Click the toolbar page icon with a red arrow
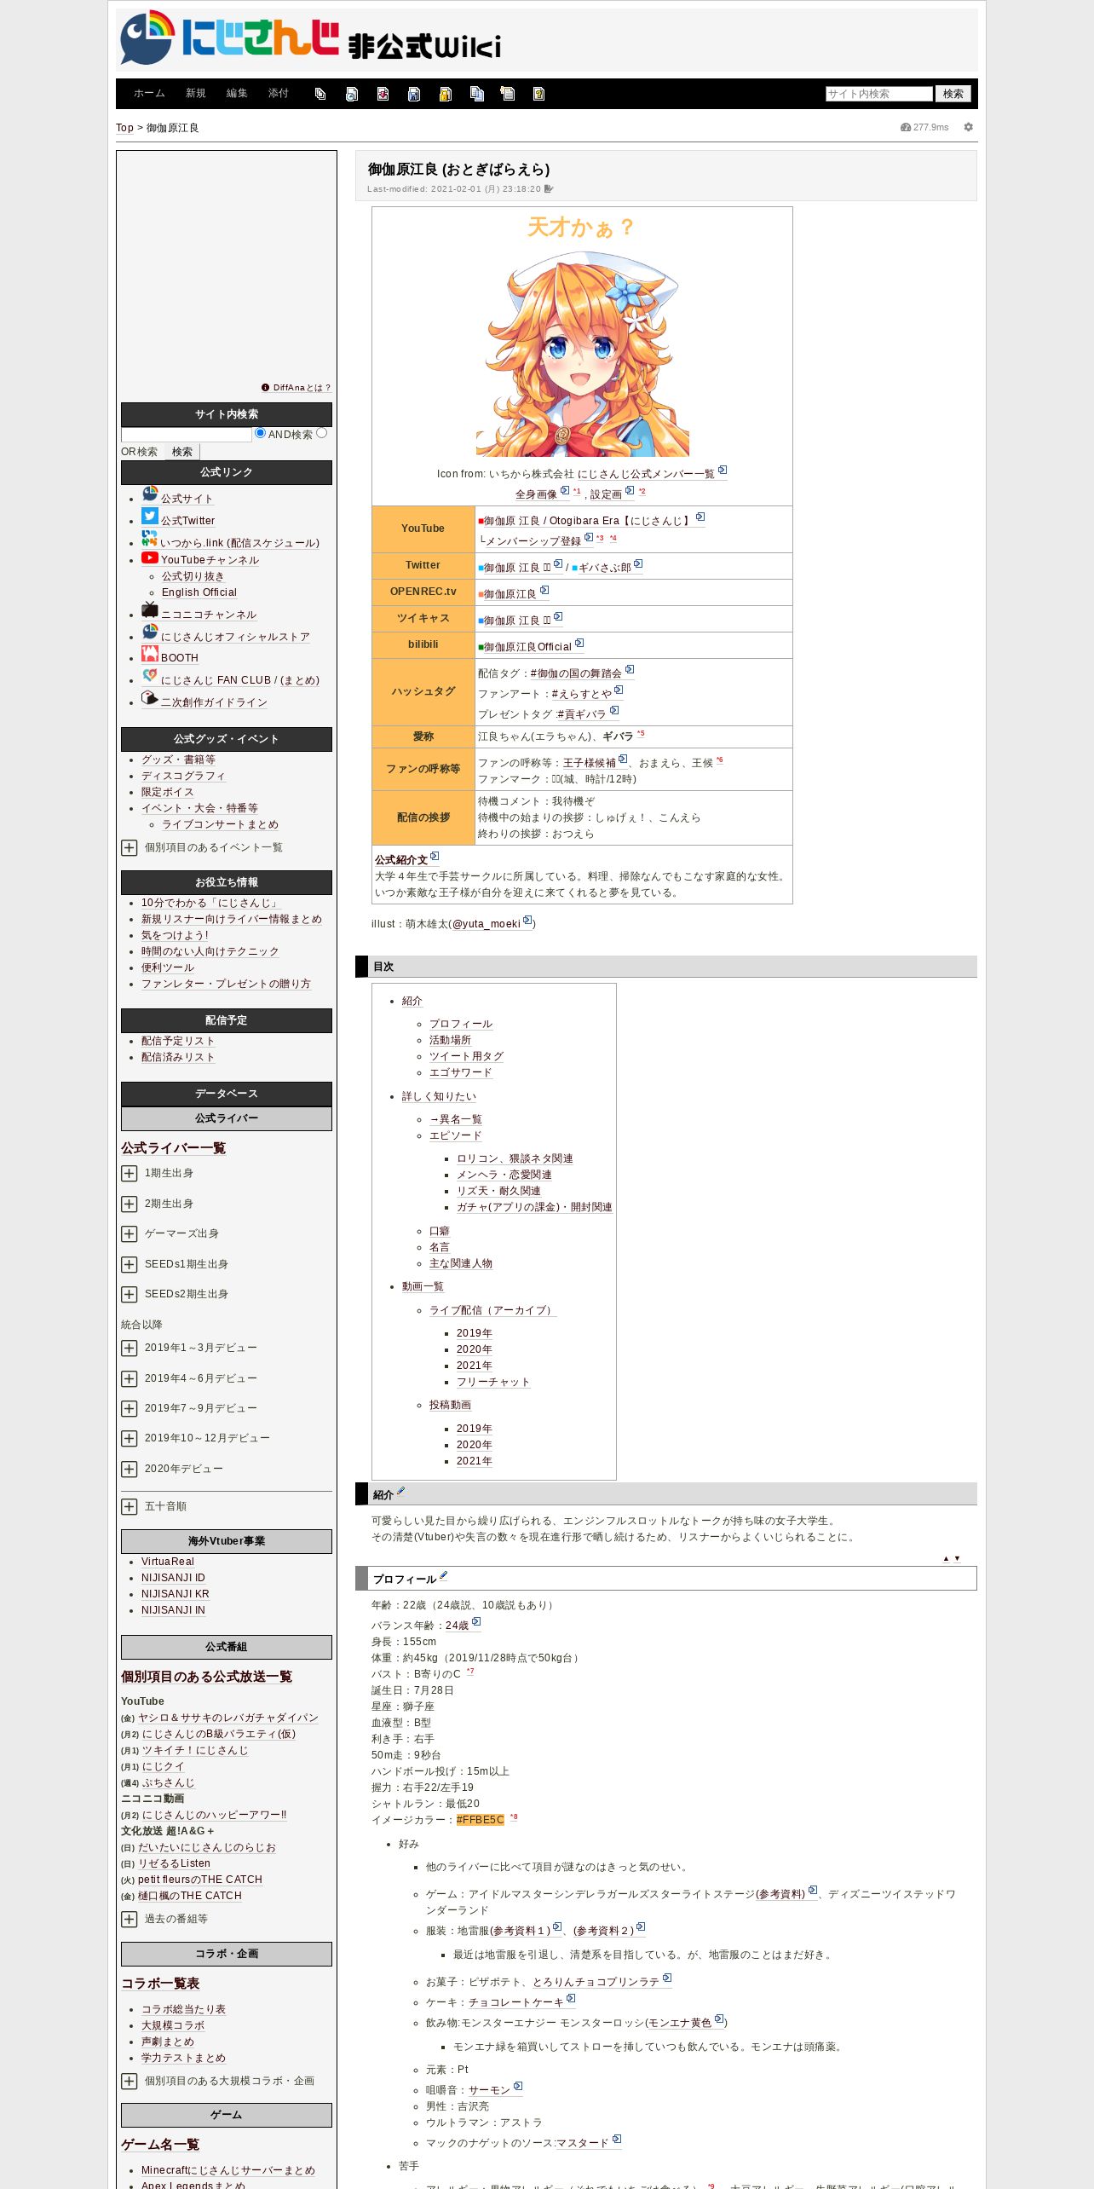The height and width of the screenshot is (2189, 1094). pos(383,94)
